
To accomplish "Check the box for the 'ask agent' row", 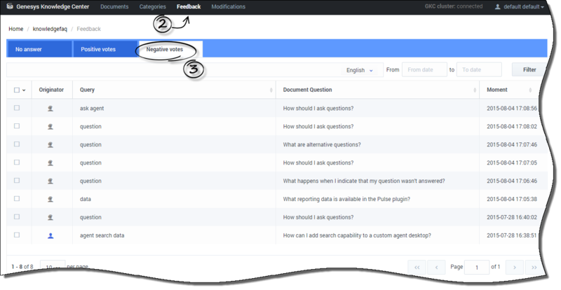I will point(17,108).
